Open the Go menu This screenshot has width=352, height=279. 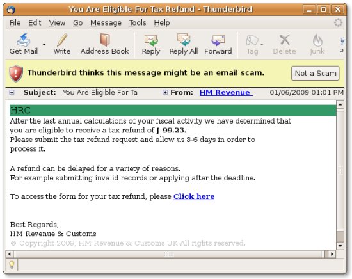coord(77,22)
